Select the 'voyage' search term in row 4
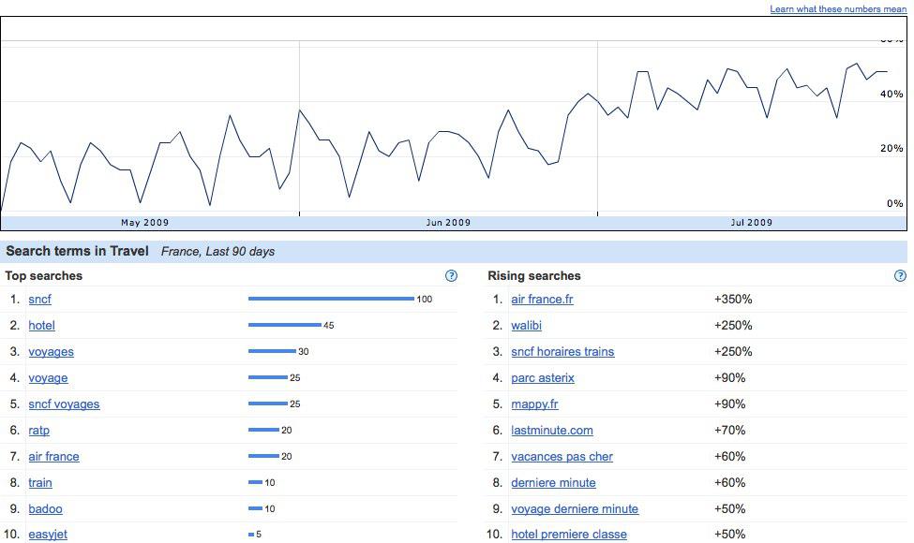This screenshot has height=543, width=914. point(48,377)
